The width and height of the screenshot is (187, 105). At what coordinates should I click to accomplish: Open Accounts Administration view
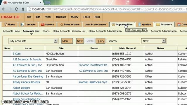tap(164, 31)
